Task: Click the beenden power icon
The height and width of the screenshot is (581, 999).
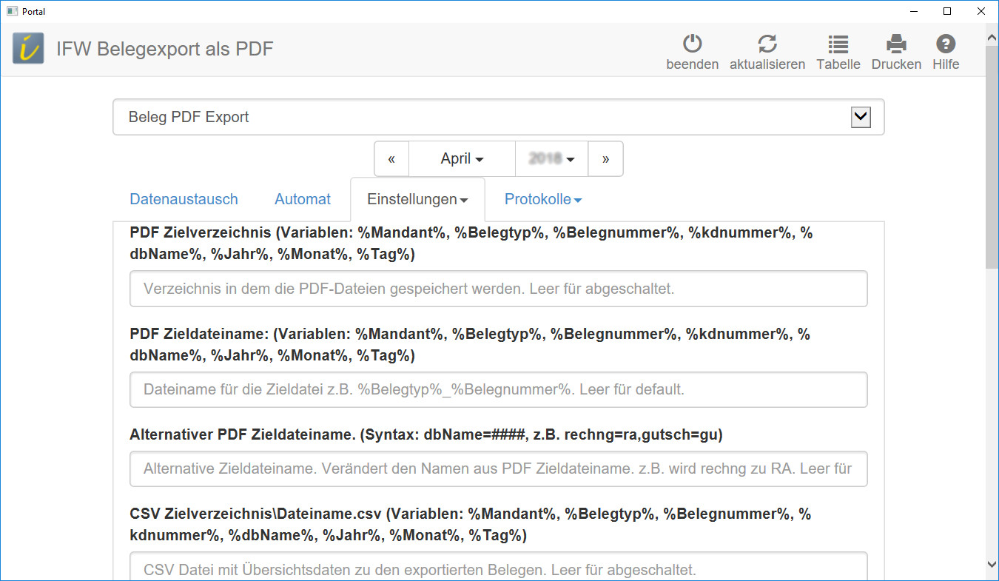Action: (692, 44)
